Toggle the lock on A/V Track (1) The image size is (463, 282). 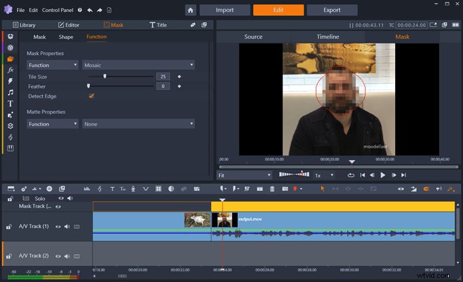pos(9,227)
